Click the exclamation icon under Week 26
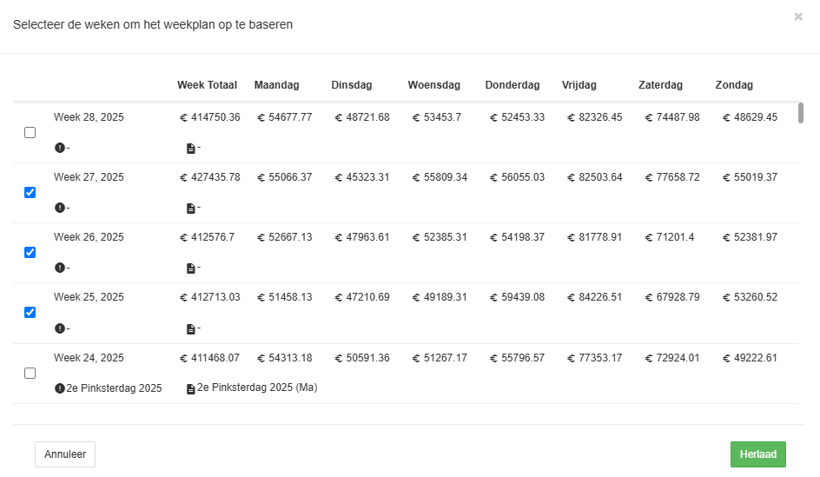Image resolution: width=820 pixels, height=477 pixels. tap(60, 268)
